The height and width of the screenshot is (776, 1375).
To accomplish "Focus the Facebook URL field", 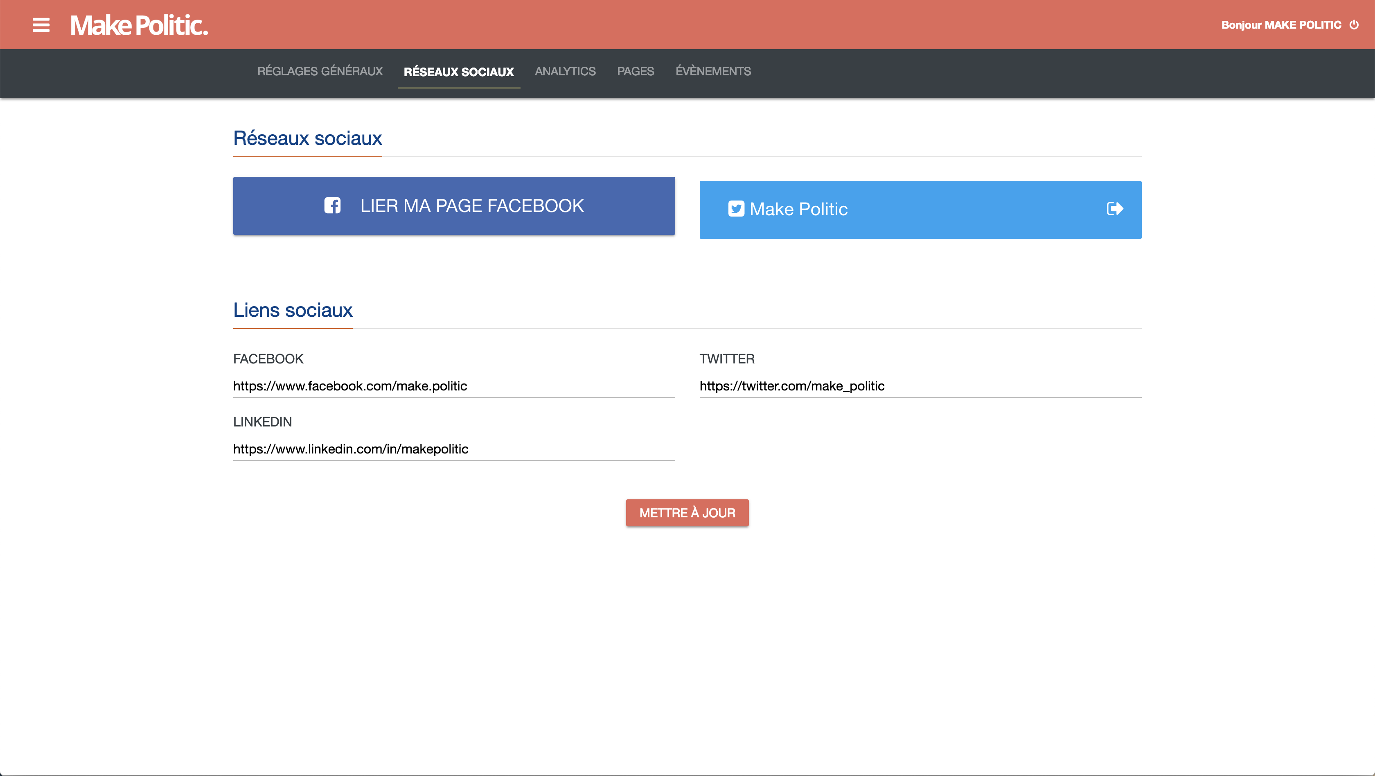I will [454, 386].
